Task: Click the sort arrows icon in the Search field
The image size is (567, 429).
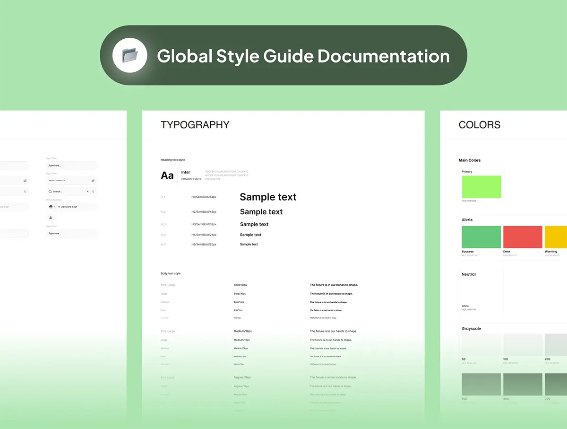Action: click(x=93, y=192)
